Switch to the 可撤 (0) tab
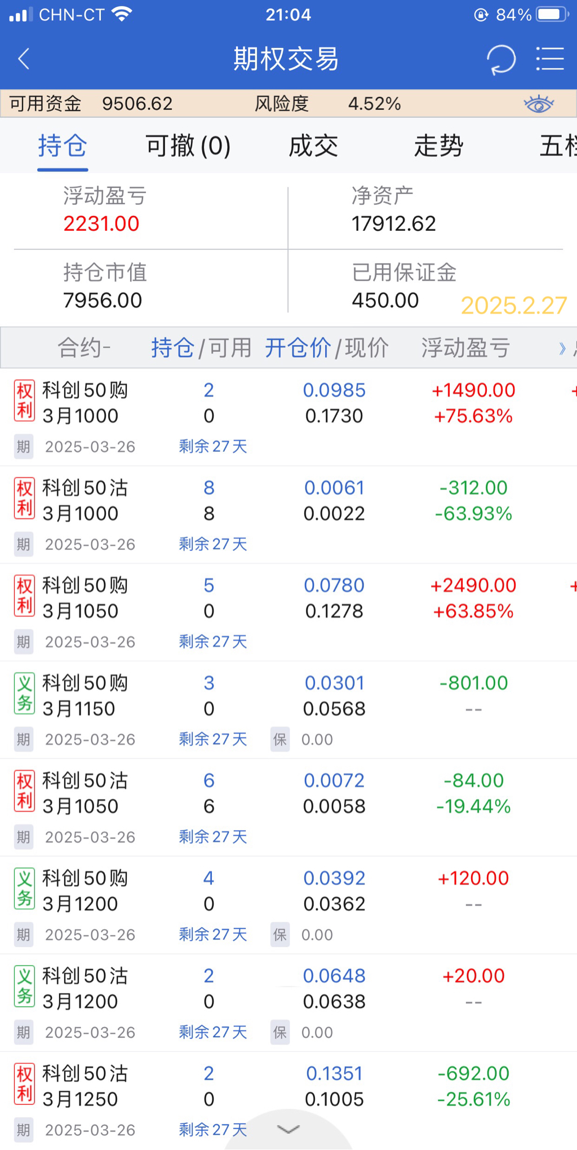This screenshot has height=1150, width=577. click(x=188, y=146)
